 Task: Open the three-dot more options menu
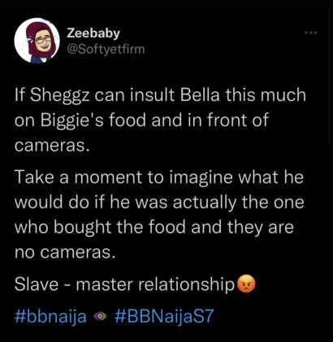[x=310, y=33]
